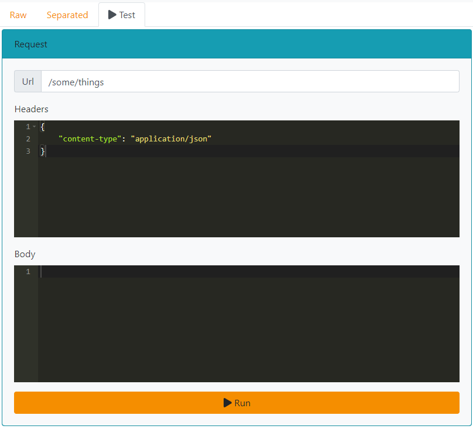Screen dimensions: 473x429
Task: Click line number 3 in Headers gutter
Action: tap(28, 151)
